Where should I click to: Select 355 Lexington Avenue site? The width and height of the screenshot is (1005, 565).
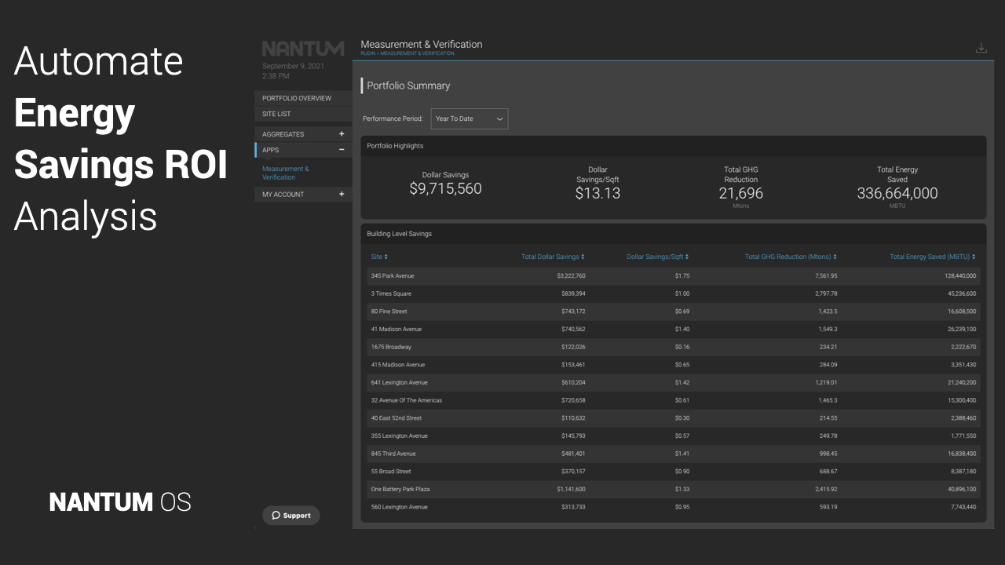coord(400,436)
